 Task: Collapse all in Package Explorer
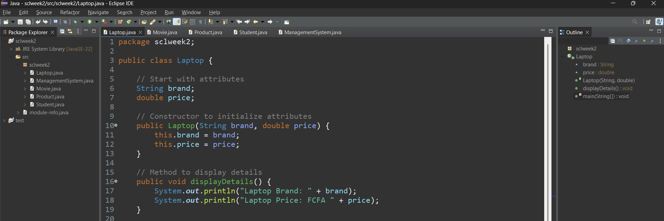[62, 31]
